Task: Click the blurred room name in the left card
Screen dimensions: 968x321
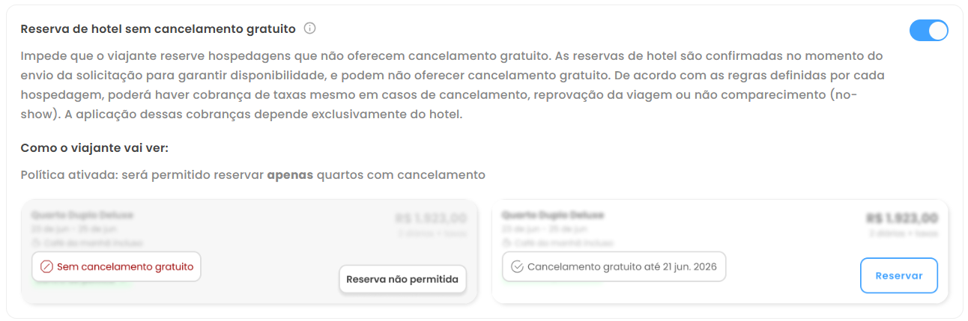Action: (82, 215)
